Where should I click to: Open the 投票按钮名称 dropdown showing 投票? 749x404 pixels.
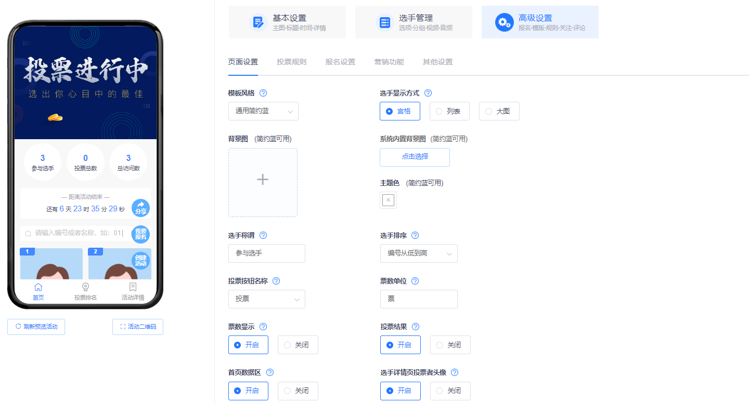tap(267, 299)
